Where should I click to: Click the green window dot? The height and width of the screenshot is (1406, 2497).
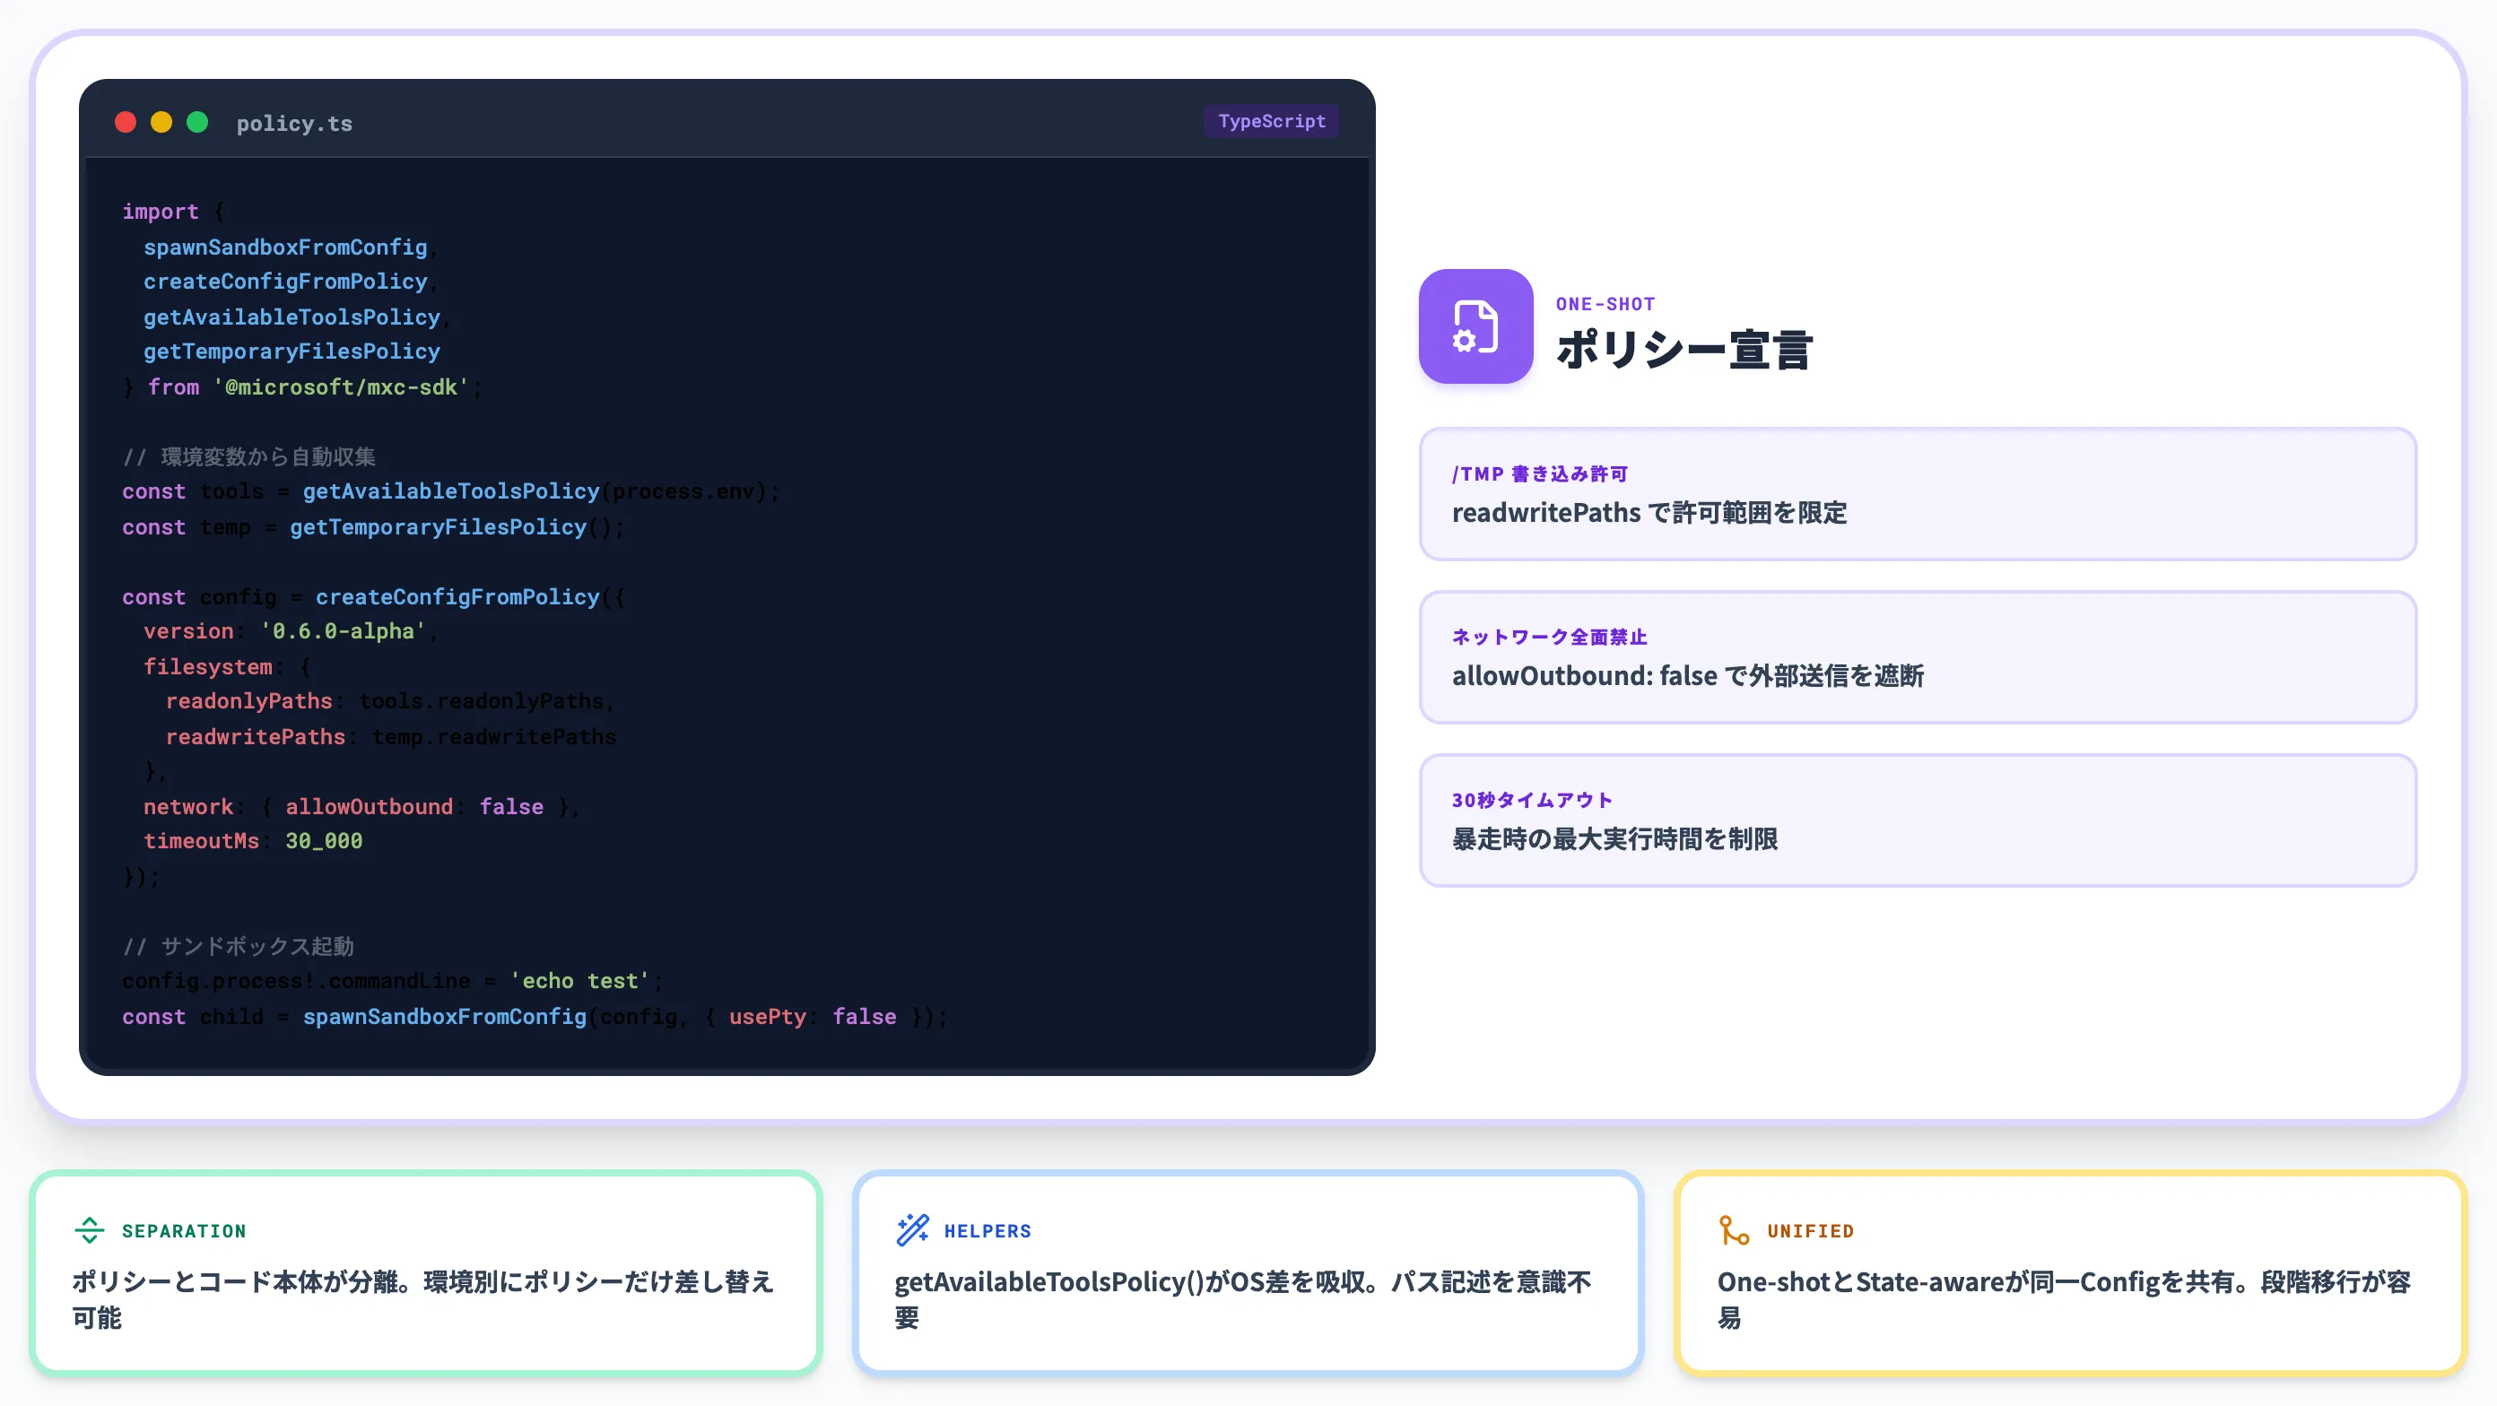196,122
